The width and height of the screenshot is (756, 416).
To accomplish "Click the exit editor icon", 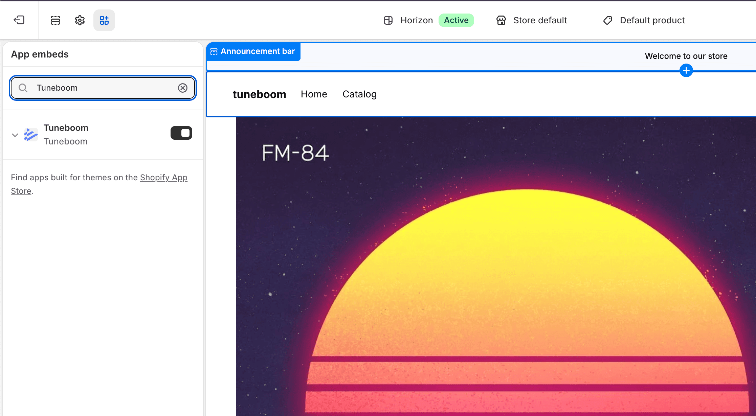I will coord(19,20).
